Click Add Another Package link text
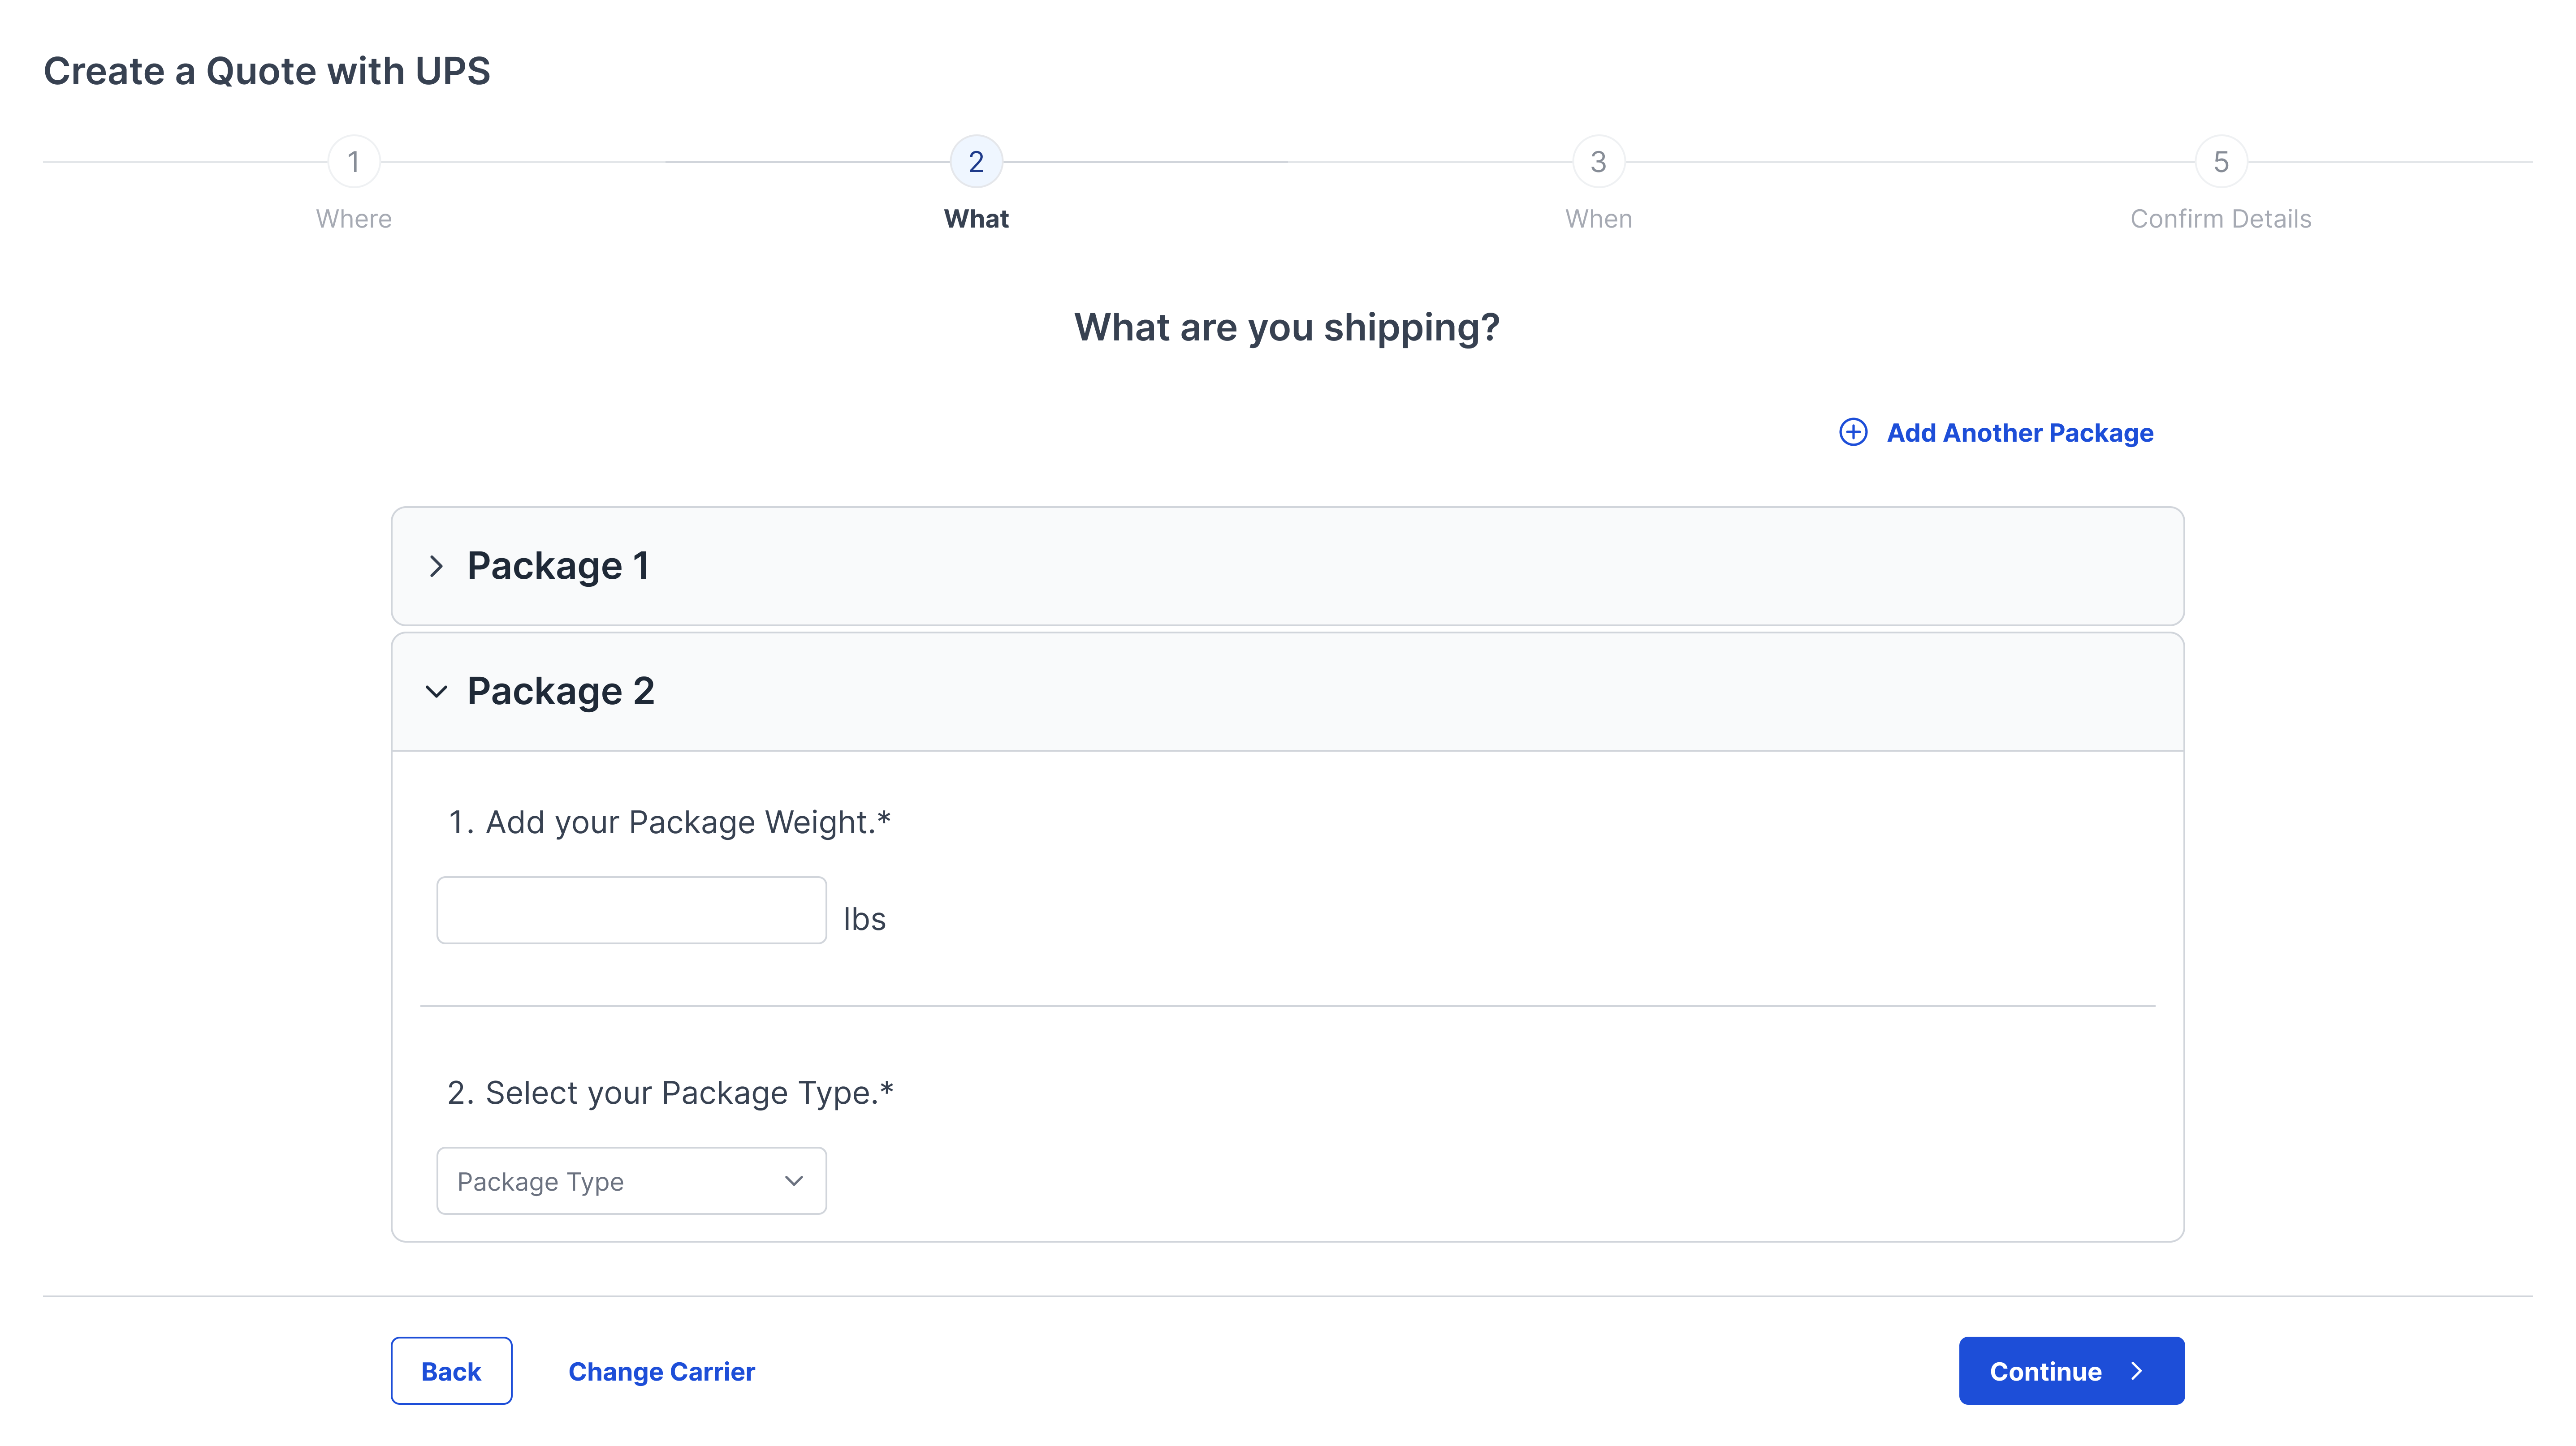2576x1446 pixels. pos(2019,433)
